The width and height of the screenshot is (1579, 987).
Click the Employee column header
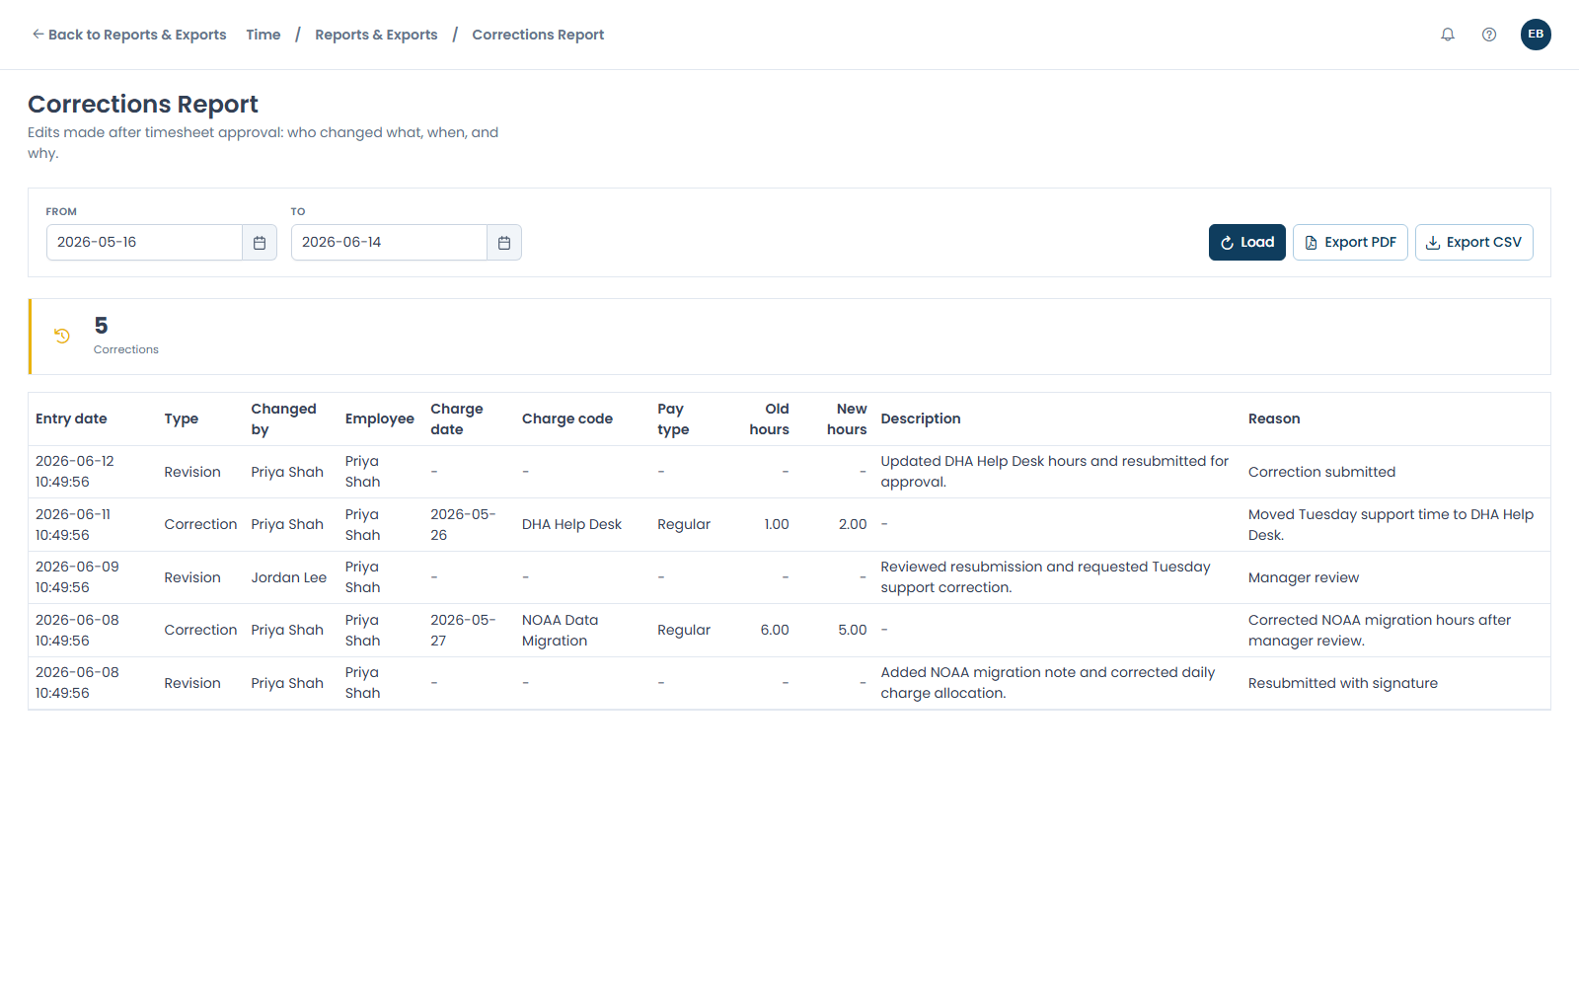point(380,418)
